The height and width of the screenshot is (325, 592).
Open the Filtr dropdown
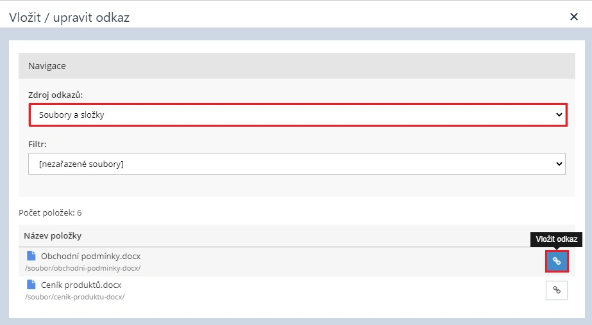click(x=296, y=164)
